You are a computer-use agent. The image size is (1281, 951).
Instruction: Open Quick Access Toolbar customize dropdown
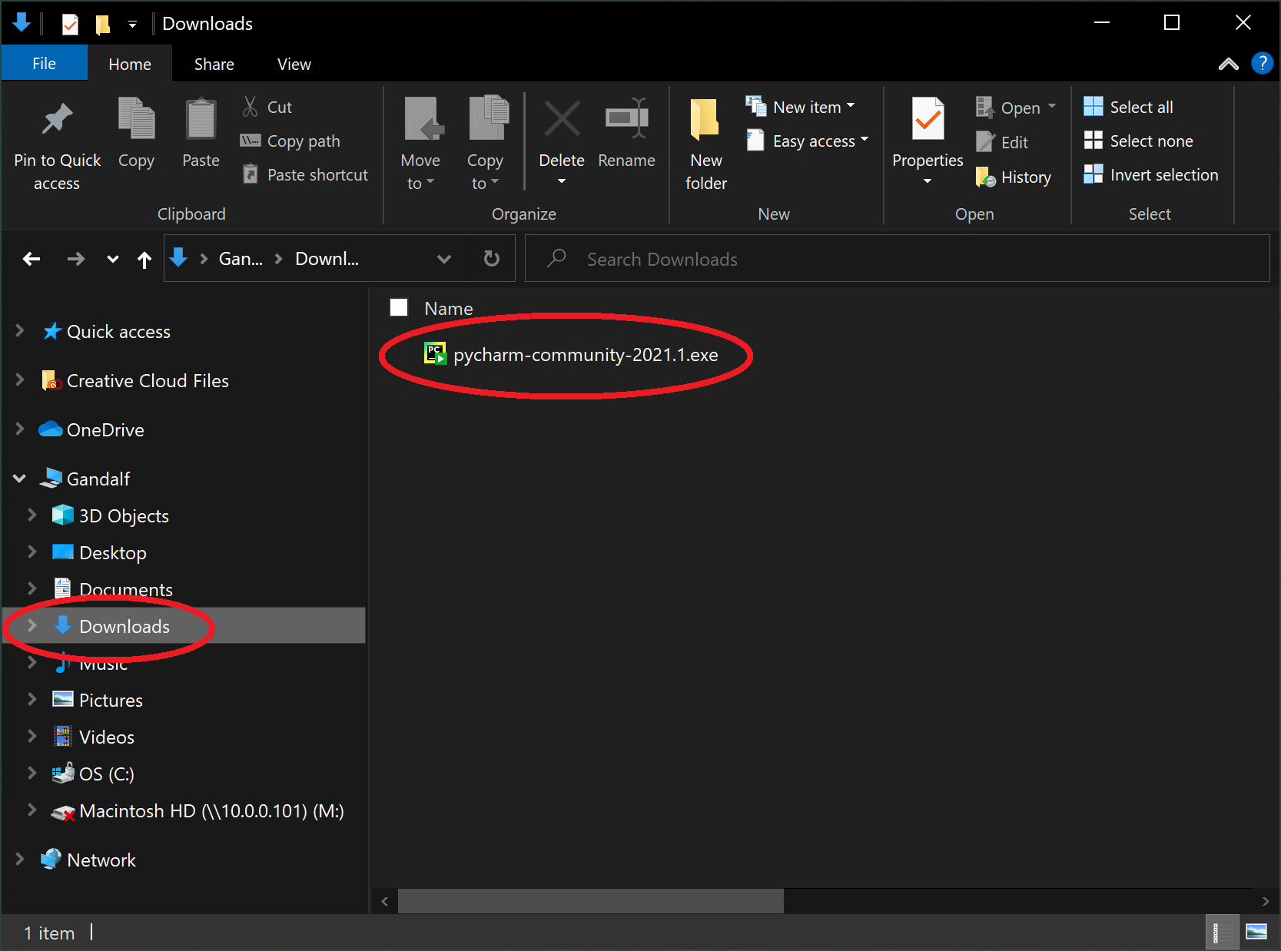click(x=132, y=25)
